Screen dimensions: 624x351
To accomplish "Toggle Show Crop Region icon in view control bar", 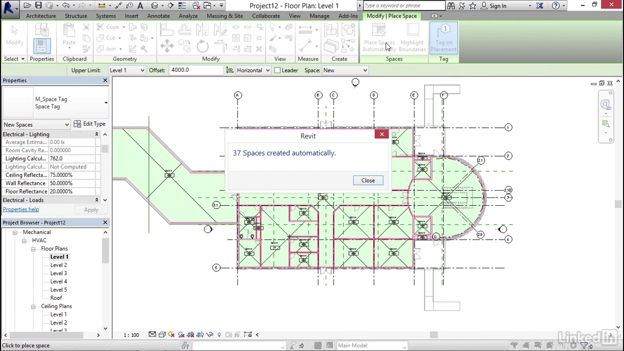I will (200, 334).
